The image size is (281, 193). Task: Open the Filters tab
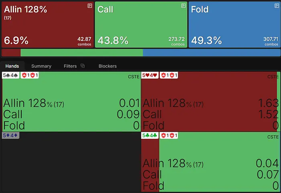coord(70,66)
